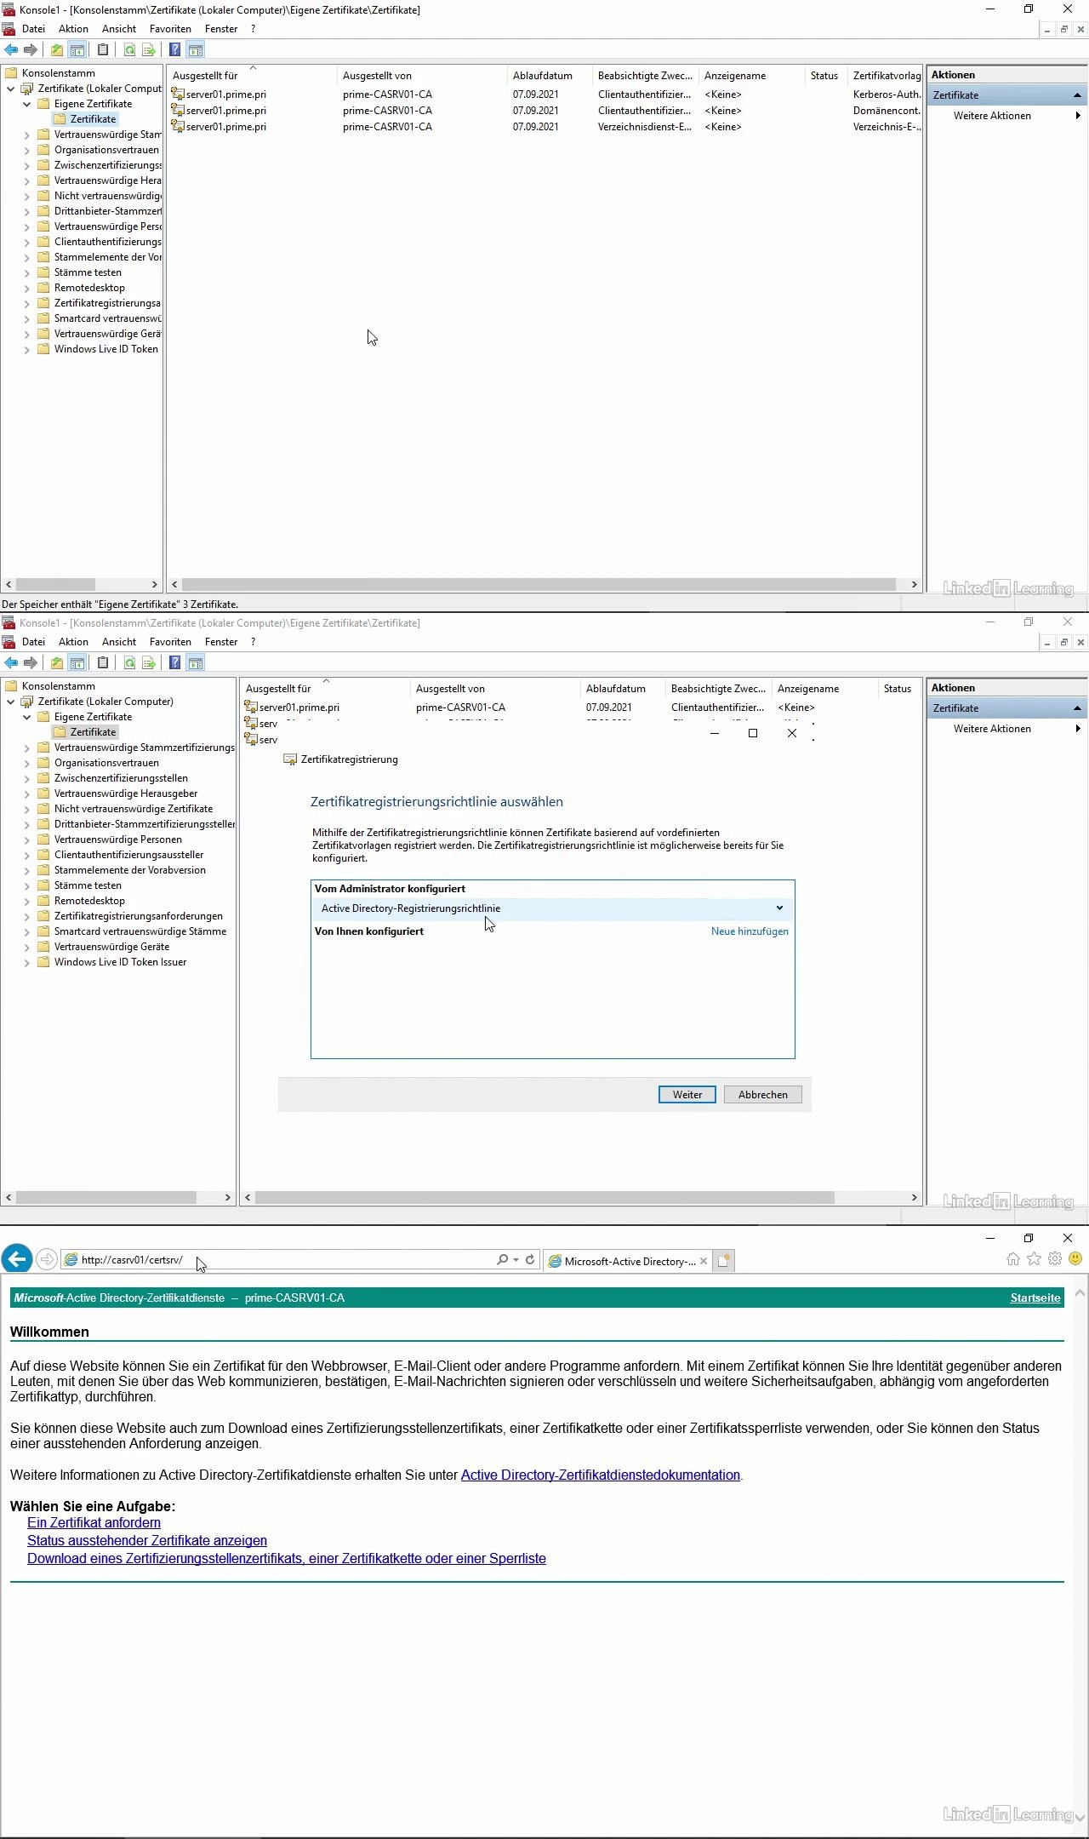Expand the Active Directory-Registrierungsrichtlinie chevron
The width and height of the screenshot is (1089, 1839).
779,908
